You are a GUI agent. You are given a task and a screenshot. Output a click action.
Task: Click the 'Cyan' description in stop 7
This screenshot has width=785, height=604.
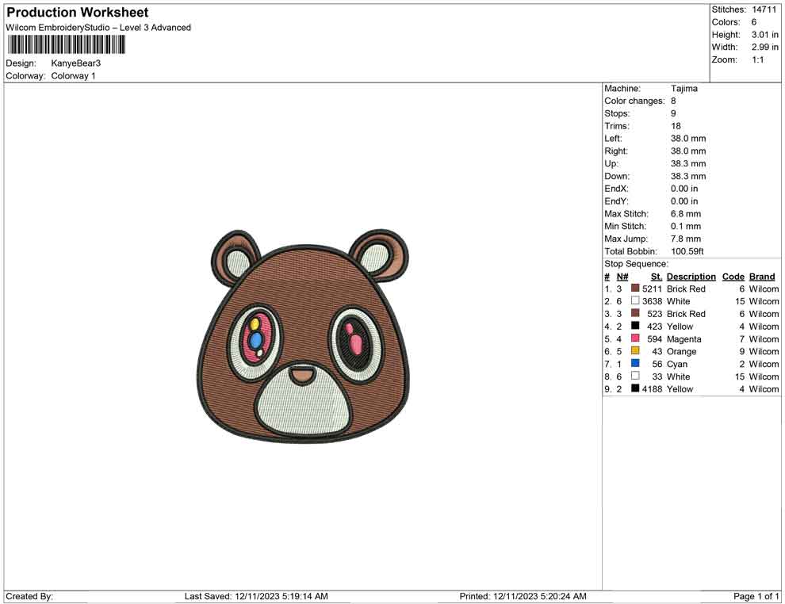pos(677,364)
